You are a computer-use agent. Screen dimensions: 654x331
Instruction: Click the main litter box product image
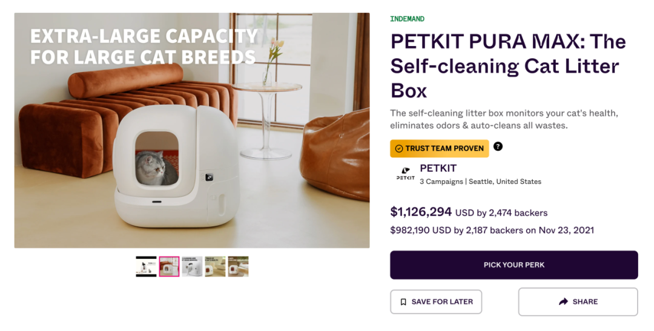point(192,130)
